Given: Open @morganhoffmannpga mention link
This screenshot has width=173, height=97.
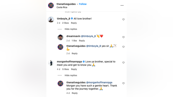Looking at the screenshot, I should [x=99, y=83].
